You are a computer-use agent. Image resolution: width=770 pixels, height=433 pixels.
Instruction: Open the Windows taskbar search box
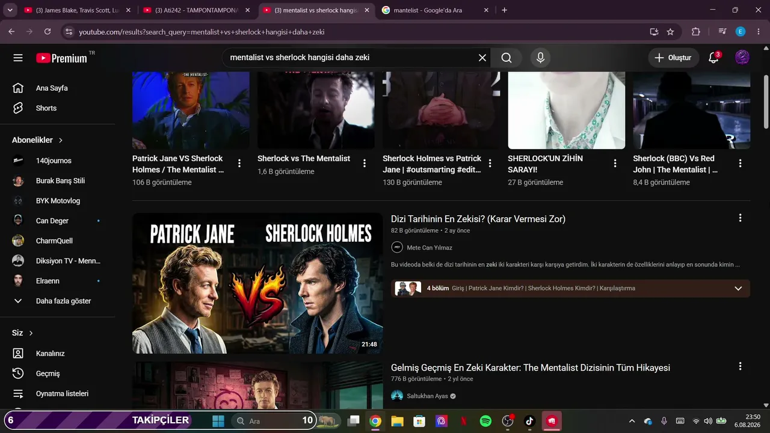[274, 421]
